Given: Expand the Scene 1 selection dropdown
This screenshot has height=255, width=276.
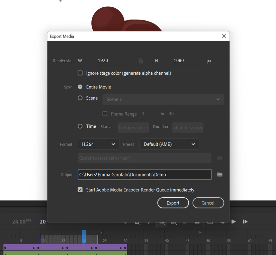Looking at the screenshot, I should pyautogui.click(x=163, y=99).
